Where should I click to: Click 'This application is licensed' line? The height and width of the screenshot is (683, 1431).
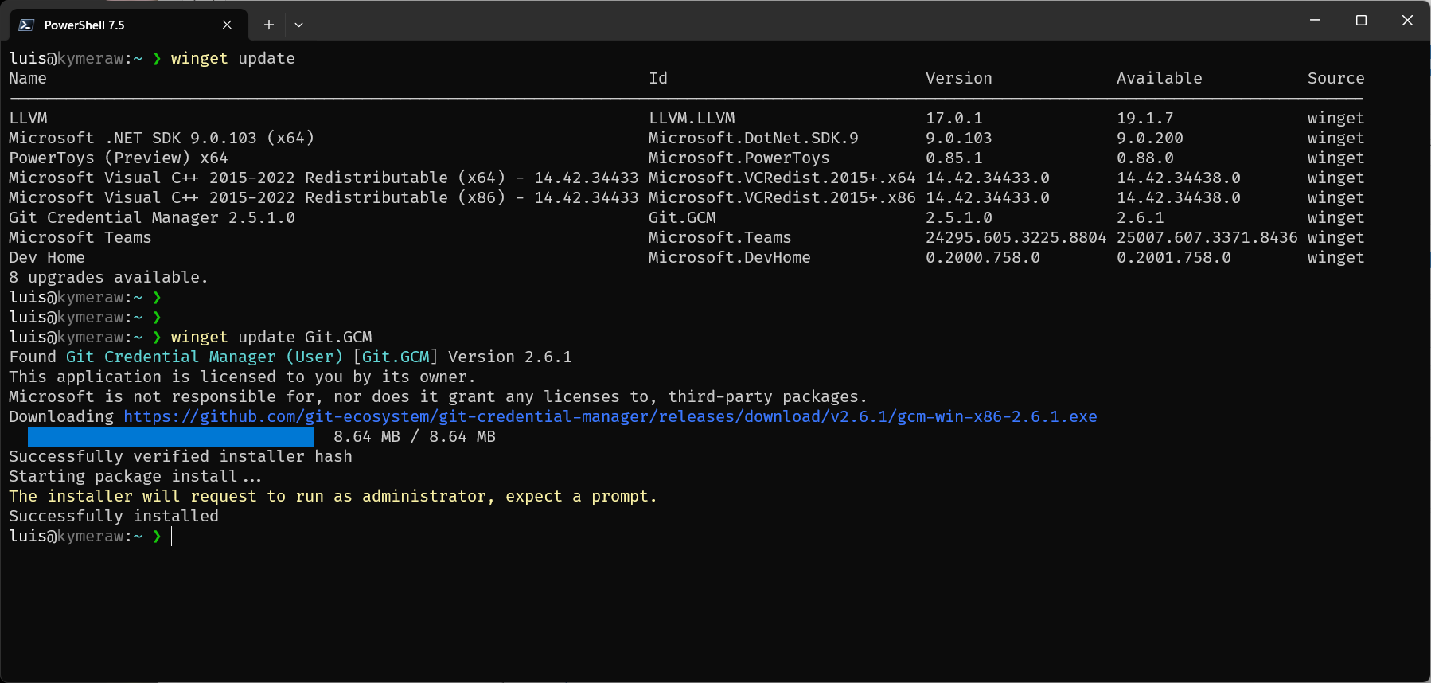(x=243, y=377)
